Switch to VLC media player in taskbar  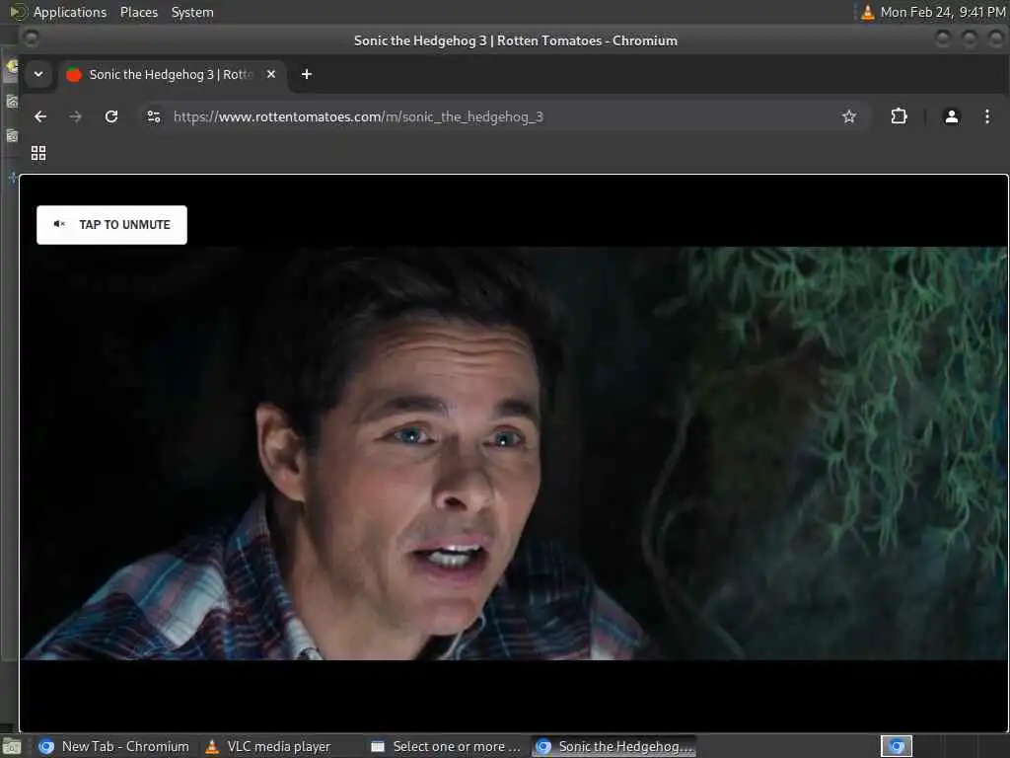click(268, 746)
